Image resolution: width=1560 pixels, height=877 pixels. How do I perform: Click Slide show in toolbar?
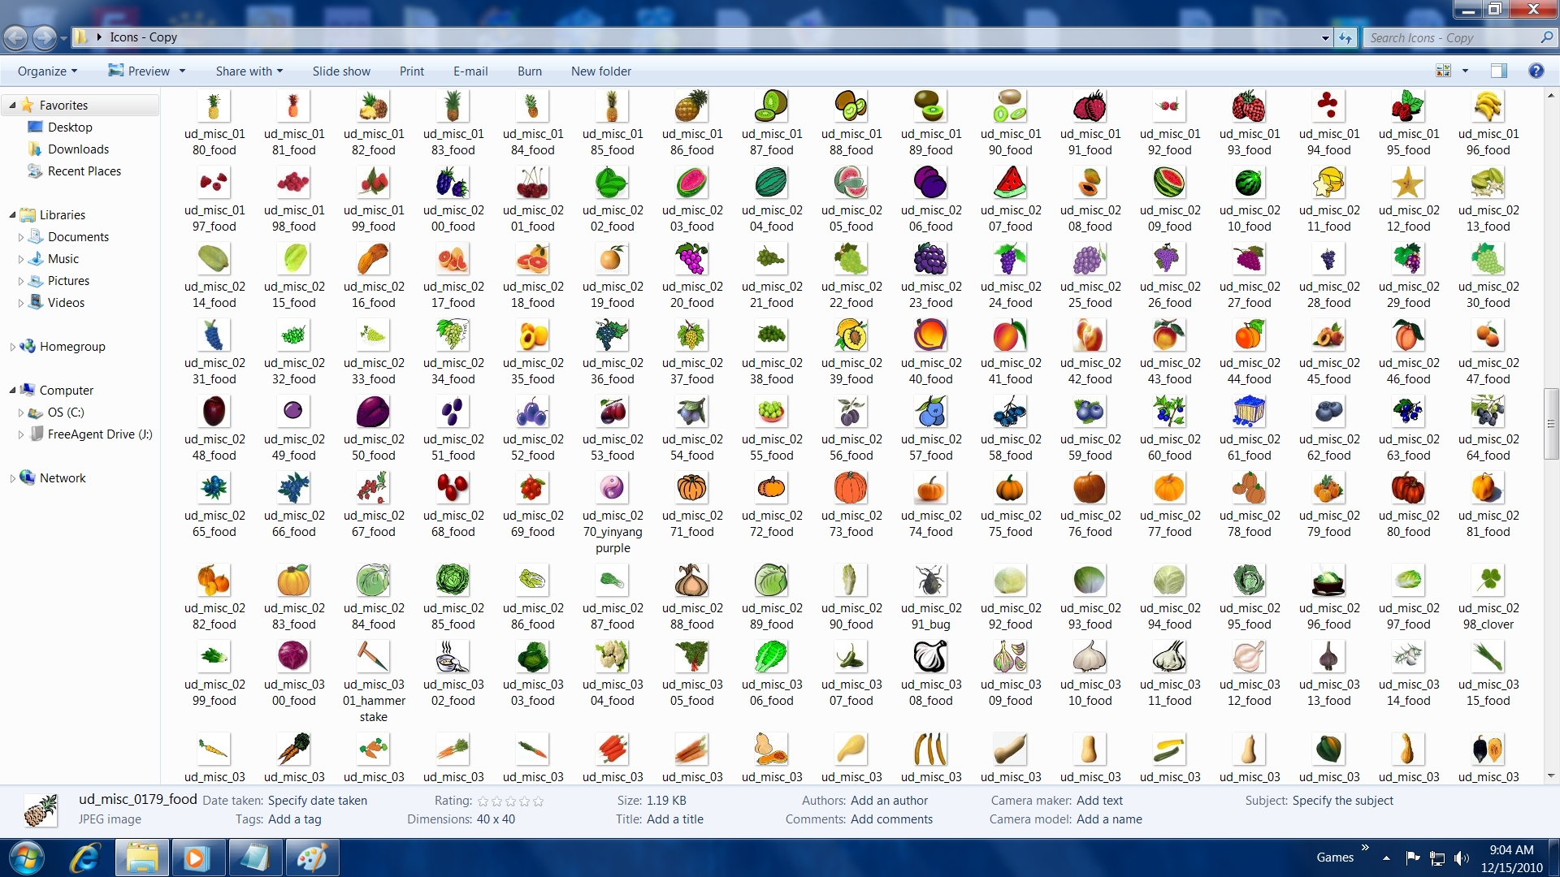[341, 71]
